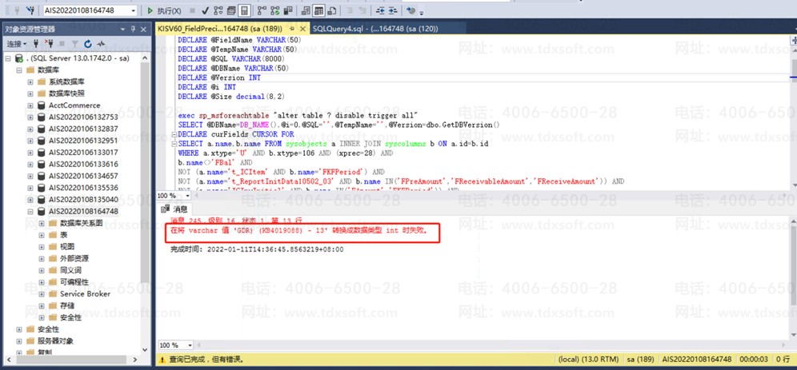Click the results-to-grid toolbar icon
The image size is (797, 370).
[x=318, y=11]
